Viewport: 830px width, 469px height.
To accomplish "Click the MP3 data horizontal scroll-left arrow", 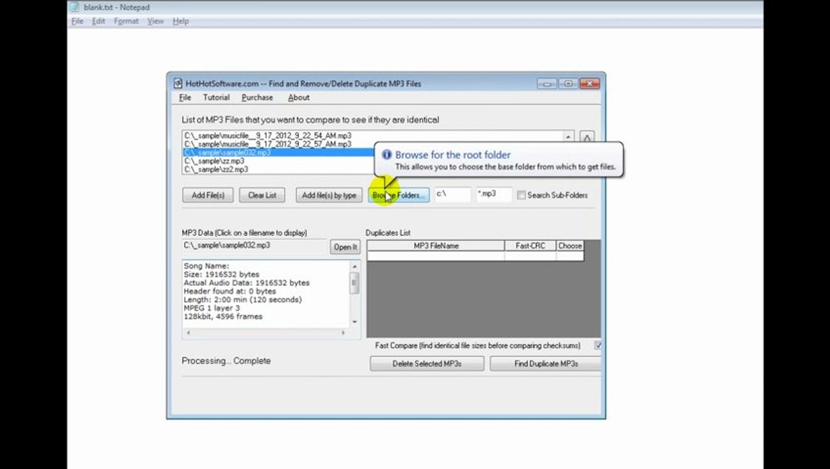I will click(x=189, y=333).
